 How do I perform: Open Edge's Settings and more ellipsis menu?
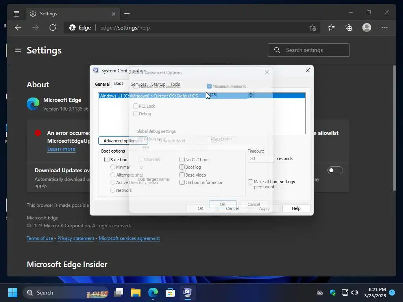tap(385, 28)
